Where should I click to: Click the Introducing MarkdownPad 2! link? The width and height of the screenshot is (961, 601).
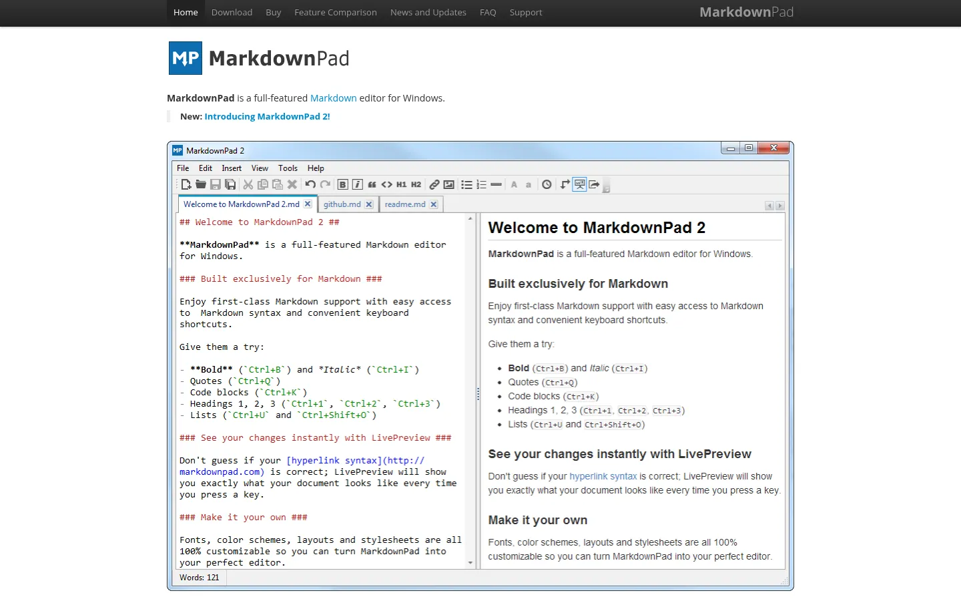click(x=267, y=116)
